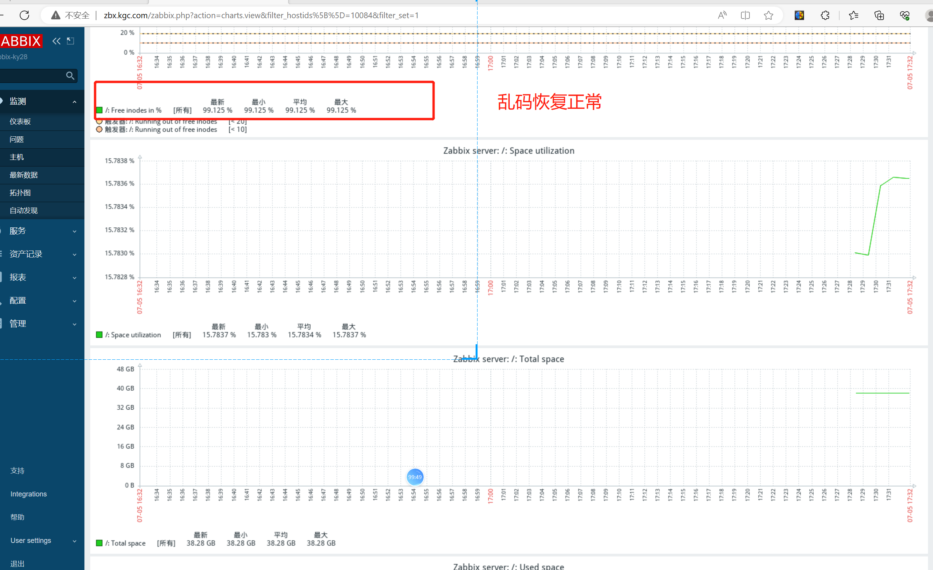Viewport: 933px width, 570px height.
Task: Click the 99.125 % latest inodes value
Action: point(217,110)
